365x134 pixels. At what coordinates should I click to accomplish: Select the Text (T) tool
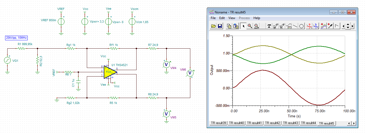[x=269, y=26]
